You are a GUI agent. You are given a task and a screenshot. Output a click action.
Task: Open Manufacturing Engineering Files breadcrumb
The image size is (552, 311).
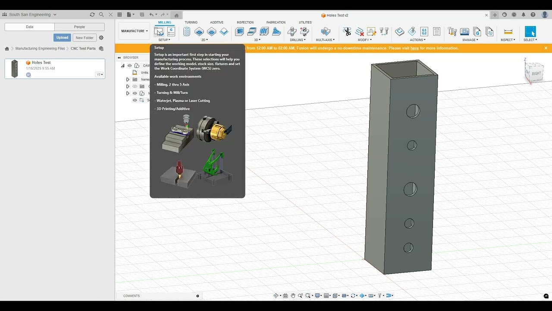(x=40, y=48)
